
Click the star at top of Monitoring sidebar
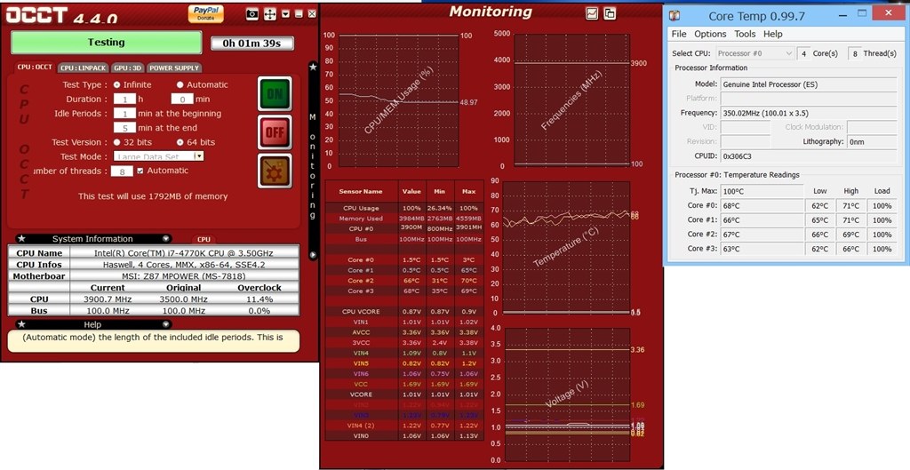tap(313, 68)
